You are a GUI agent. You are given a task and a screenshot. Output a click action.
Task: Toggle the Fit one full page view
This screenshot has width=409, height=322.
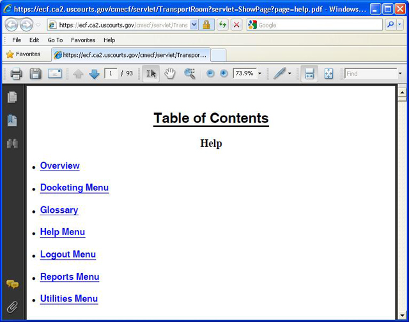coord(328,73)
